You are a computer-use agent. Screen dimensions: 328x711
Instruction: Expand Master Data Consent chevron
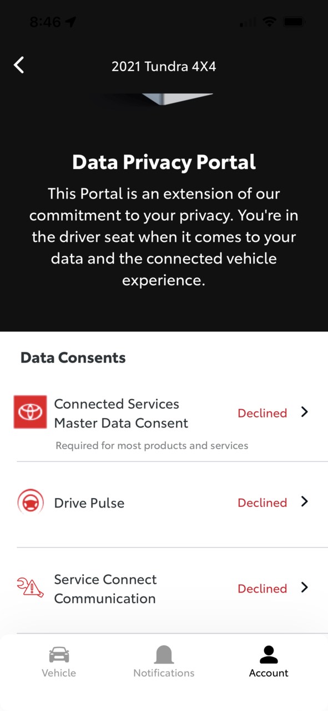[305, 412]
